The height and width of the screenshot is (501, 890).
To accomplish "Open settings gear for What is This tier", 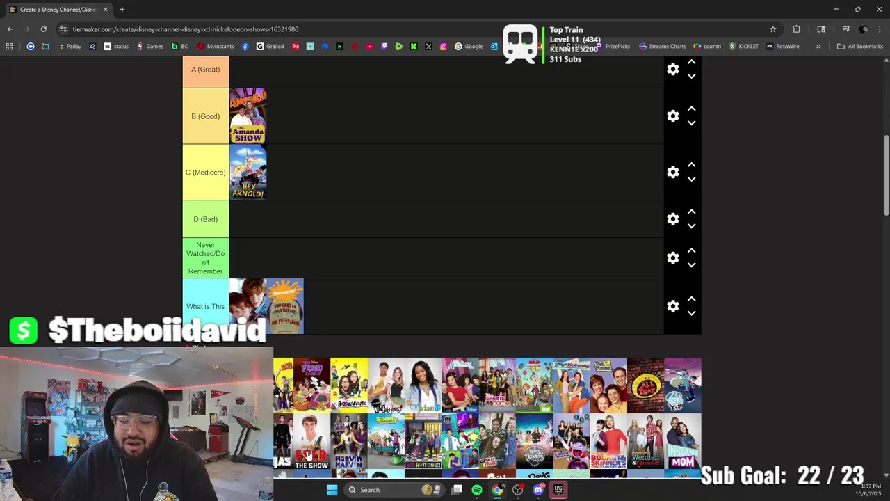I will pyautogui.click(x=672, y=306).
